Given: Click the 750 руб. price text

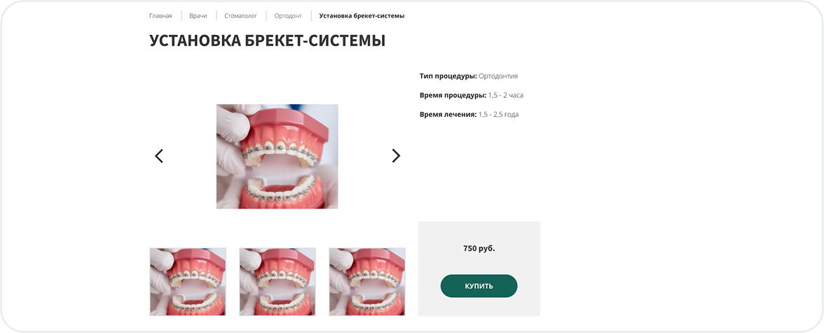Looking at the screenshot, I should 479,248.
